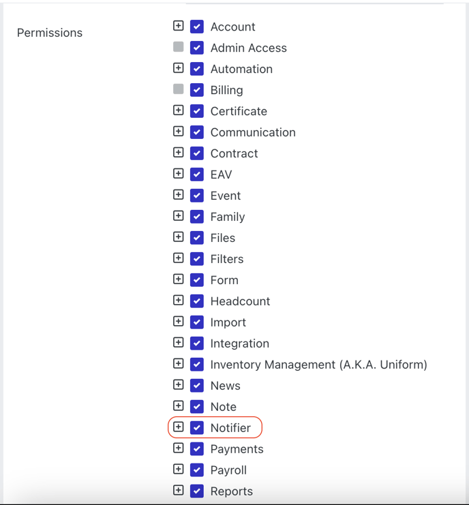Expand Inventory Management (A.K.A. Uniform)
This screenshot has width=469, height=505.
178,364
